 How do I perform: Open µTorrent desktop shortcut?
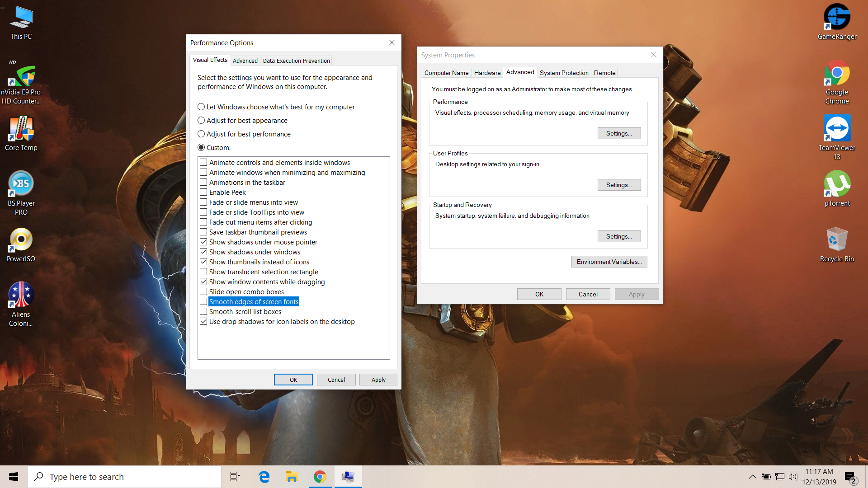click(837, 189)
